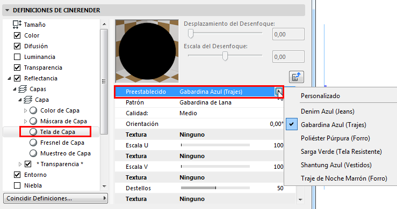Collapse the Capas tree node
The height and width of the screenshot is (209, 397).
[x=15, y=89]
